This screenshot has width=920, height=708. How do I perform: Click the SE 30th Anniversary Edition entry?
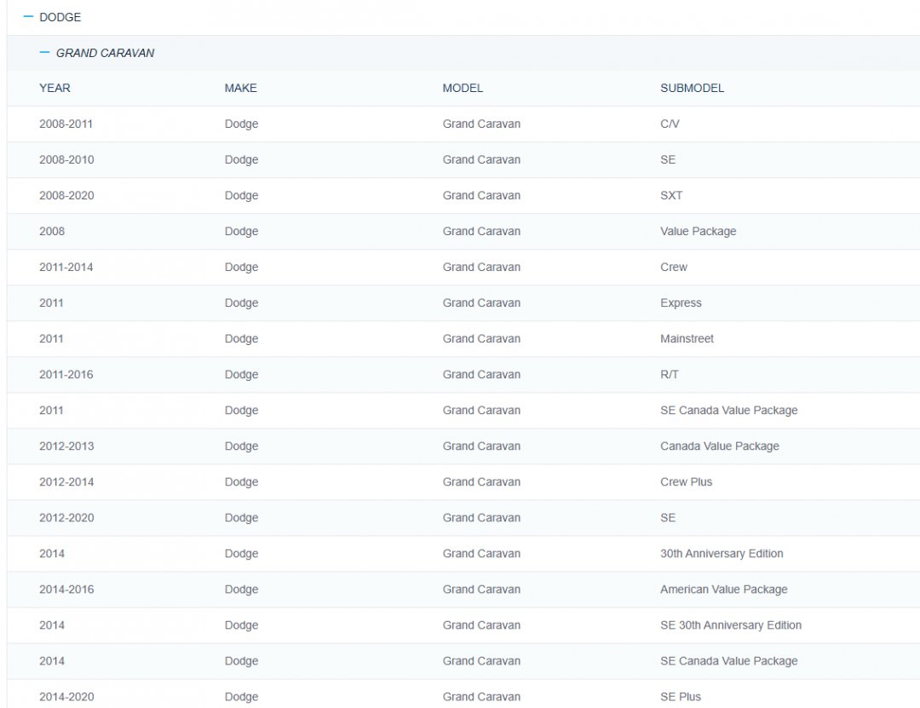point(730,625)
